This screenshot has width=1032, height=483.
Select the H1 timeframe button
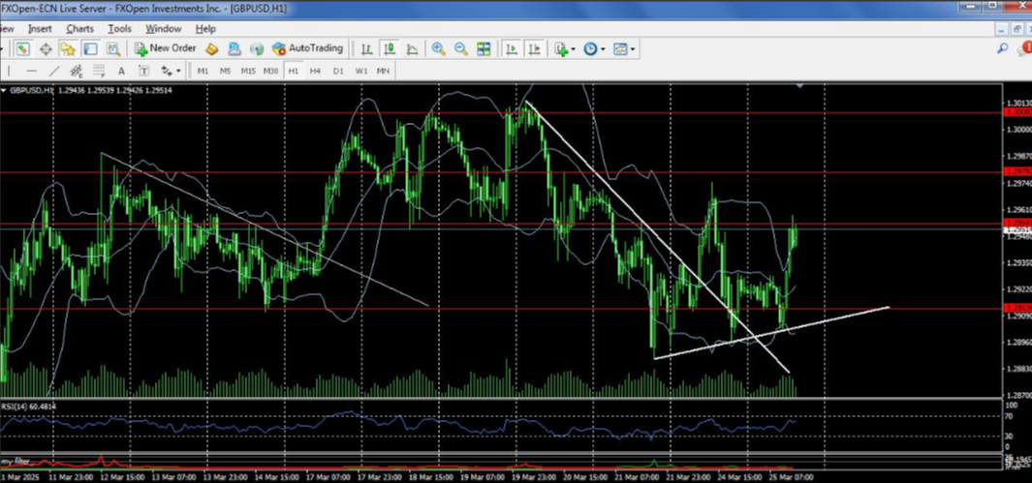293,71
